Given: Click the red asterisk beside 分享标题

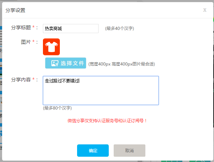Looking at the screenshot, I should pos(34,27).
